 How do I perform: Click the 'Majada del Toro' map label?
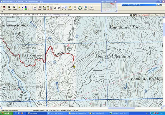coord(125,27)
